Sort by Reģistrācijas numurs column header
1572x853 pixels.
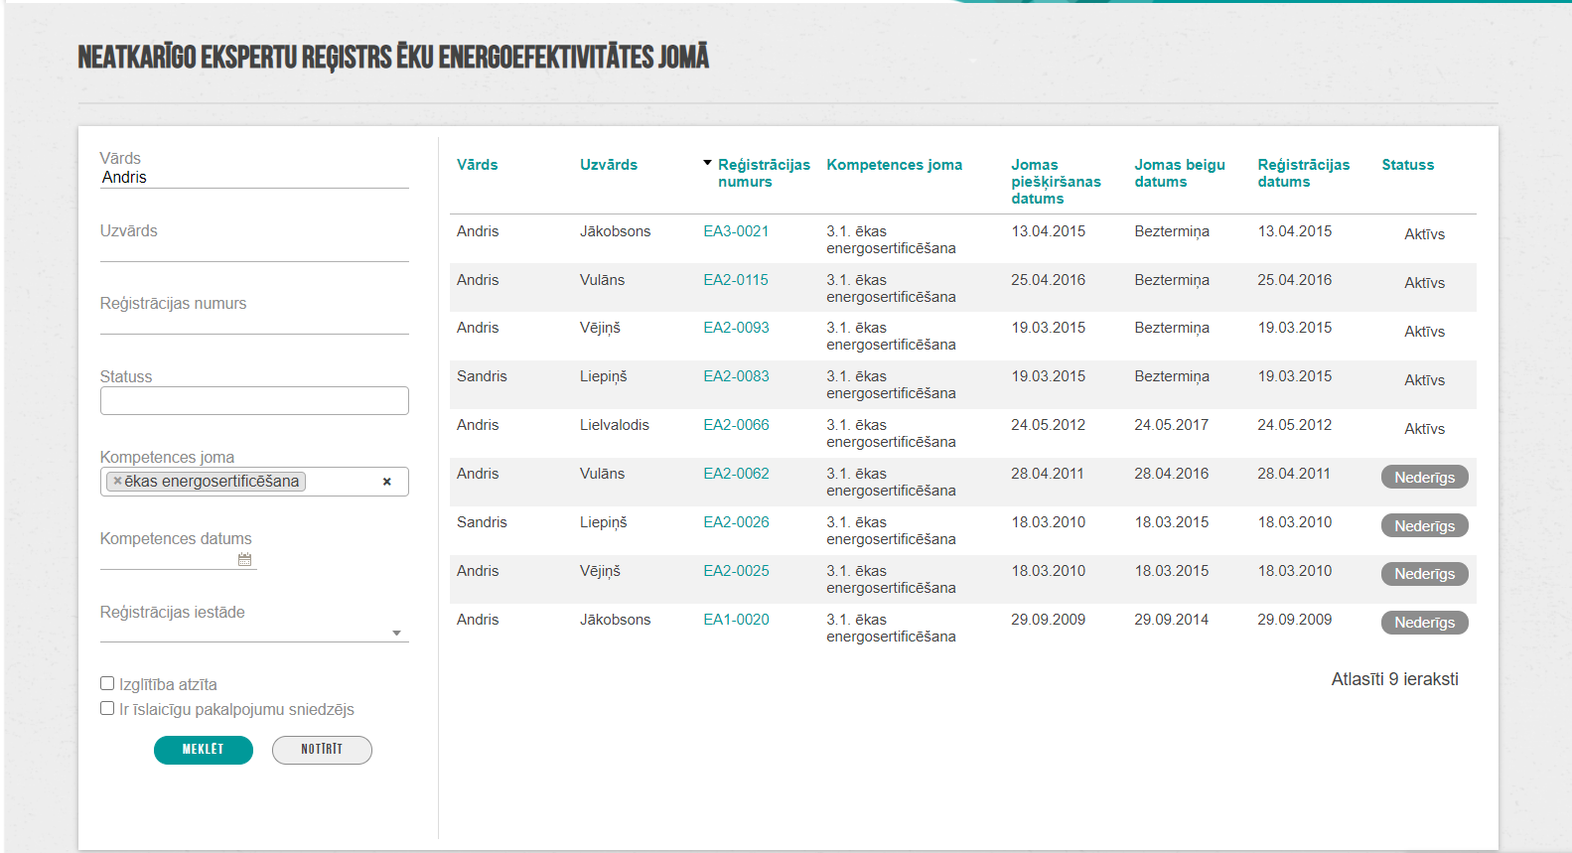(764, 173)
